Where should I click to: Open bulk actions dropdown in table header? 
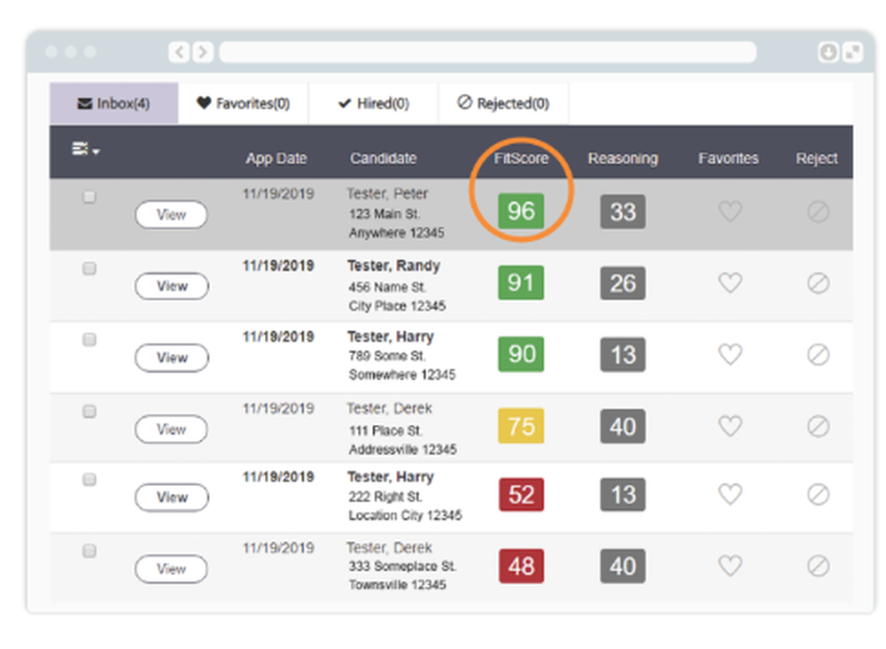click(x=85, y=151)
